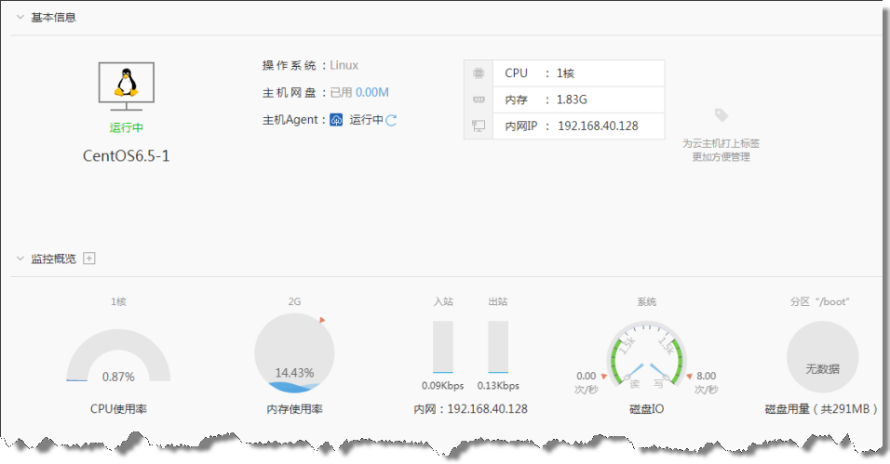Image resolution: width=890 pixels, height=464 pixels.
Task: Click the Linux penguin monitor icon
Action: [x=127, y=86]
